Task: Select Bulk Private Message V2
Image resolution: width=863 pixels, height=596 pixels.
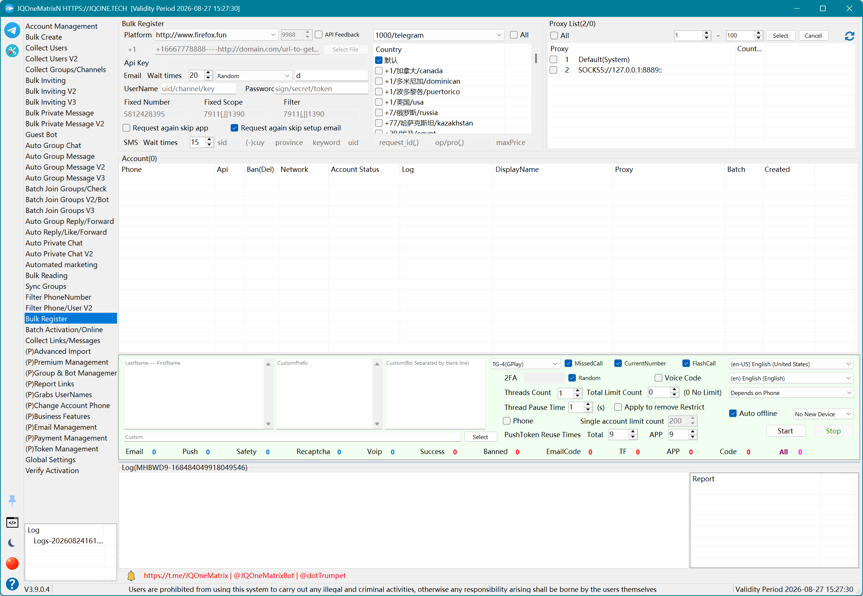Action: 65,124
